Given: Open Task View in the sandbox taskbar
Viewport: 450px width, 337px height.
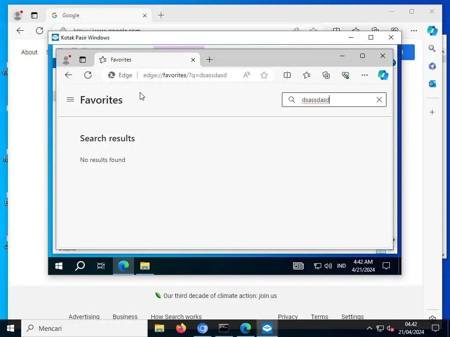Looking at the screenshot, I should coord(101,266).
